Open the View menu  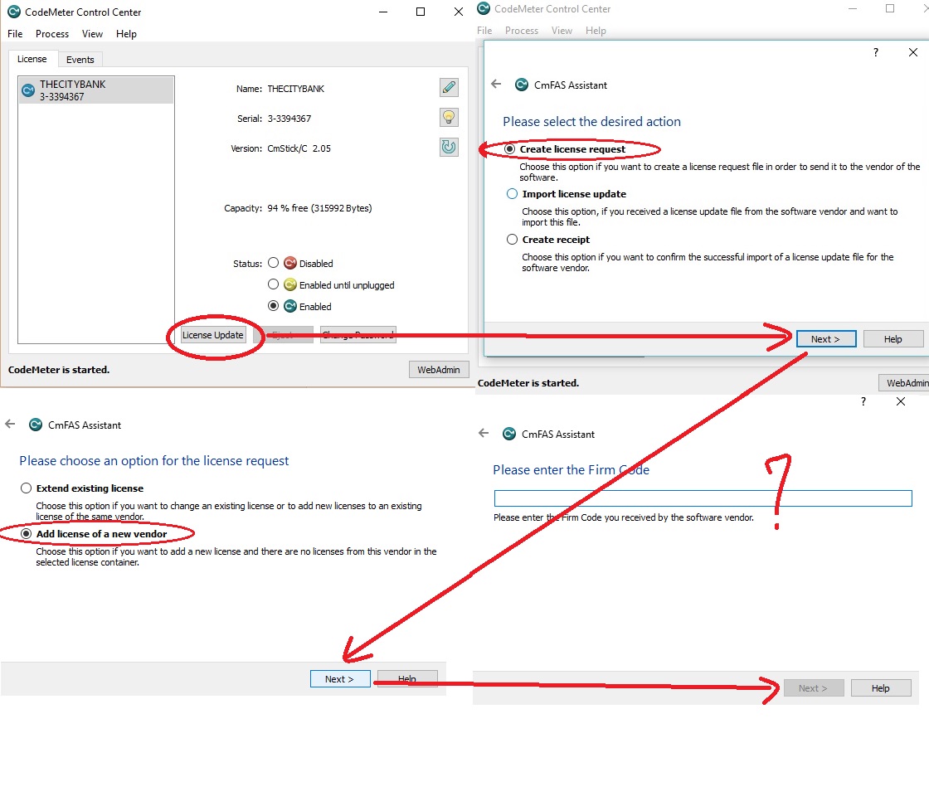[x=92, y=33]
